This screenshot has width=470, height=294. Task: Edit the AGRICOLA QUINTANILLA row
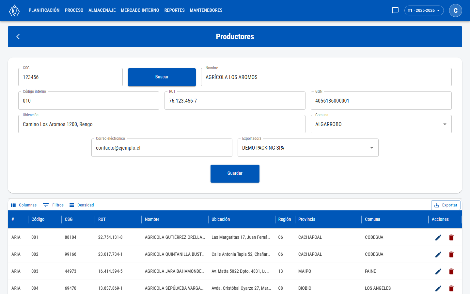point(438,254)
